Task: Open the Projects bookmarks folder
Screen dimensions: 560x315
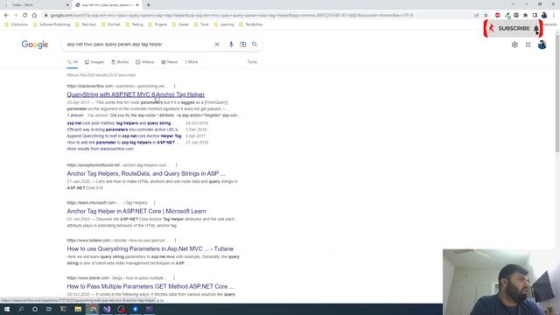Action: pyautogui.click(x=157, y=24)
